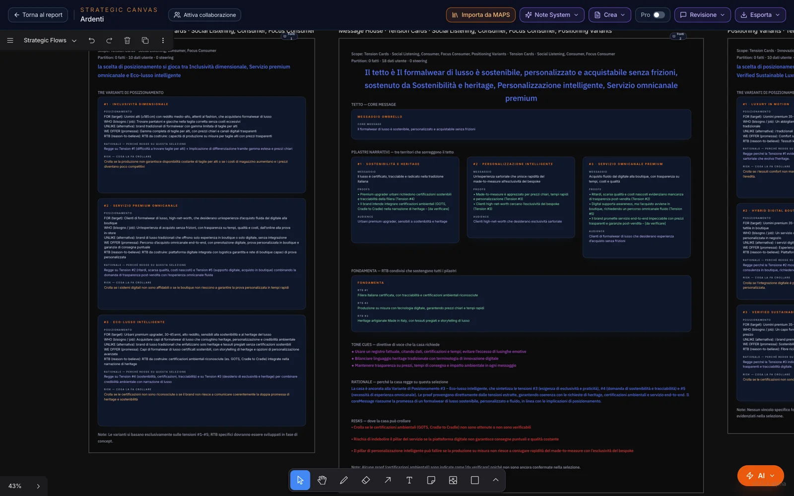794x496 pixels.
Task: Toggle the Pro switch
Action: [659, 15]
